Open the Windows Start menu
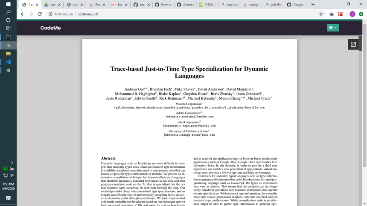 [8, 4]
